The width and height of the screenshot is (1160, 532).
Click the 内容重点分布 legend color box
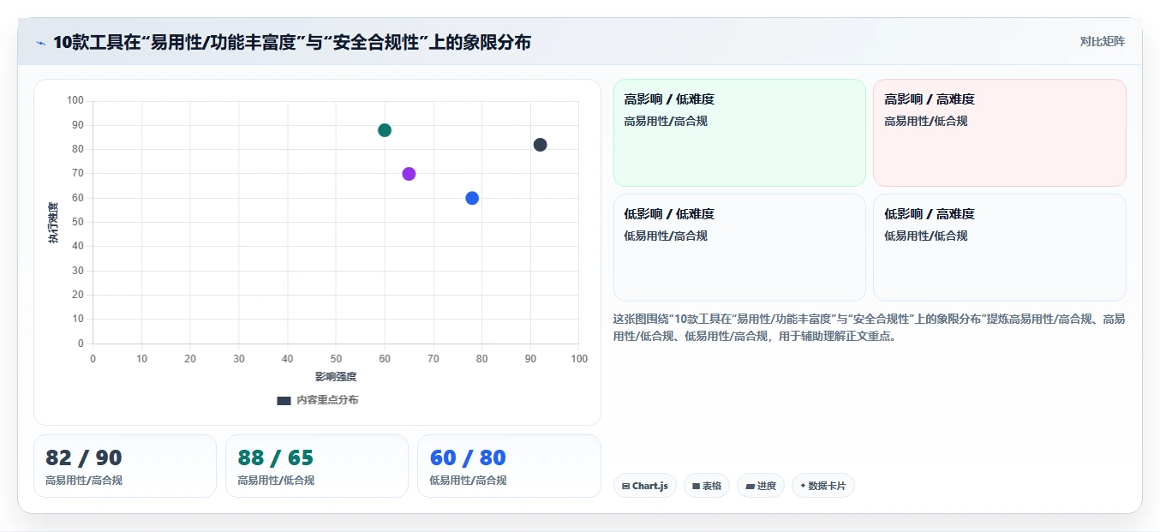(284, 400)
